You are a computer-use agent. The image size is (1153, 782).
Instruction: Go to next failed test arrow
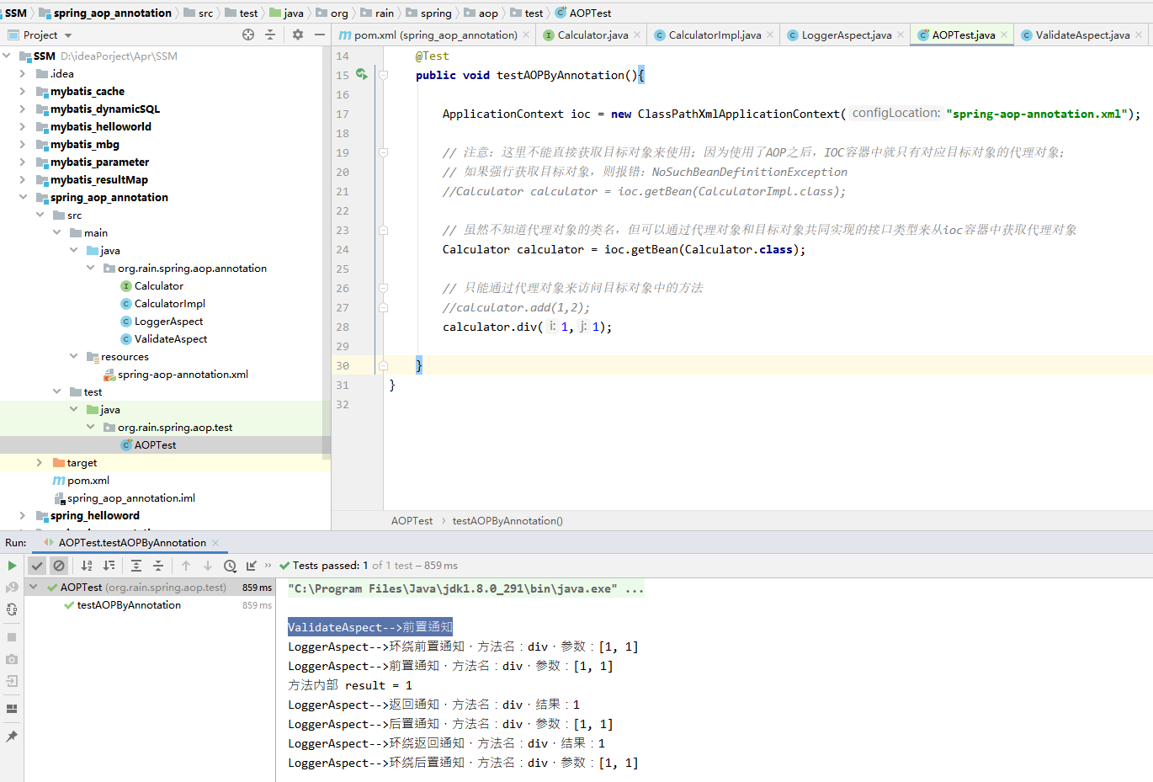click(208, 566)
